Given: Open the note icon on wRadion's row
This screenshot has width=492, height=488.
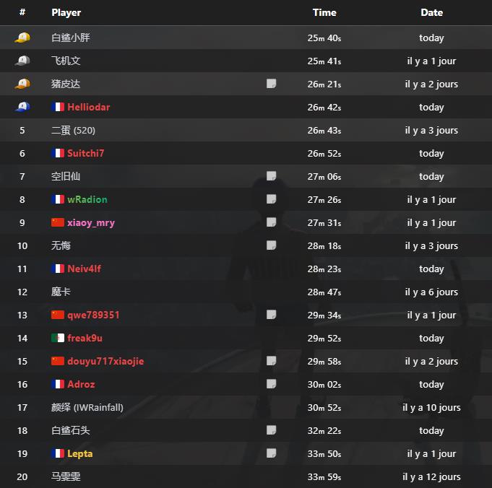Looking at the screenshot, I should [271, 199].
